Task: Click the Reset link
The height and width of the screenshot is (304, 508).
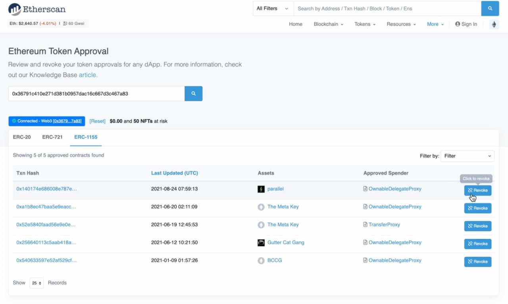Action: click(97, 121)
